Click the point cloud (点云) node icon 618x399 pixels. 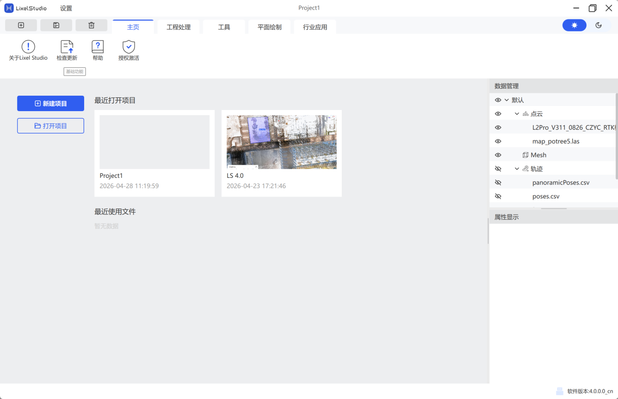point(526,114)
